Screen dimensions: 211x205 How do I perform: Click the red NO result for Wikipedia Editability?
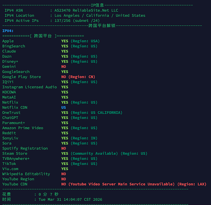pyautogui.click(x=64, y=174)
